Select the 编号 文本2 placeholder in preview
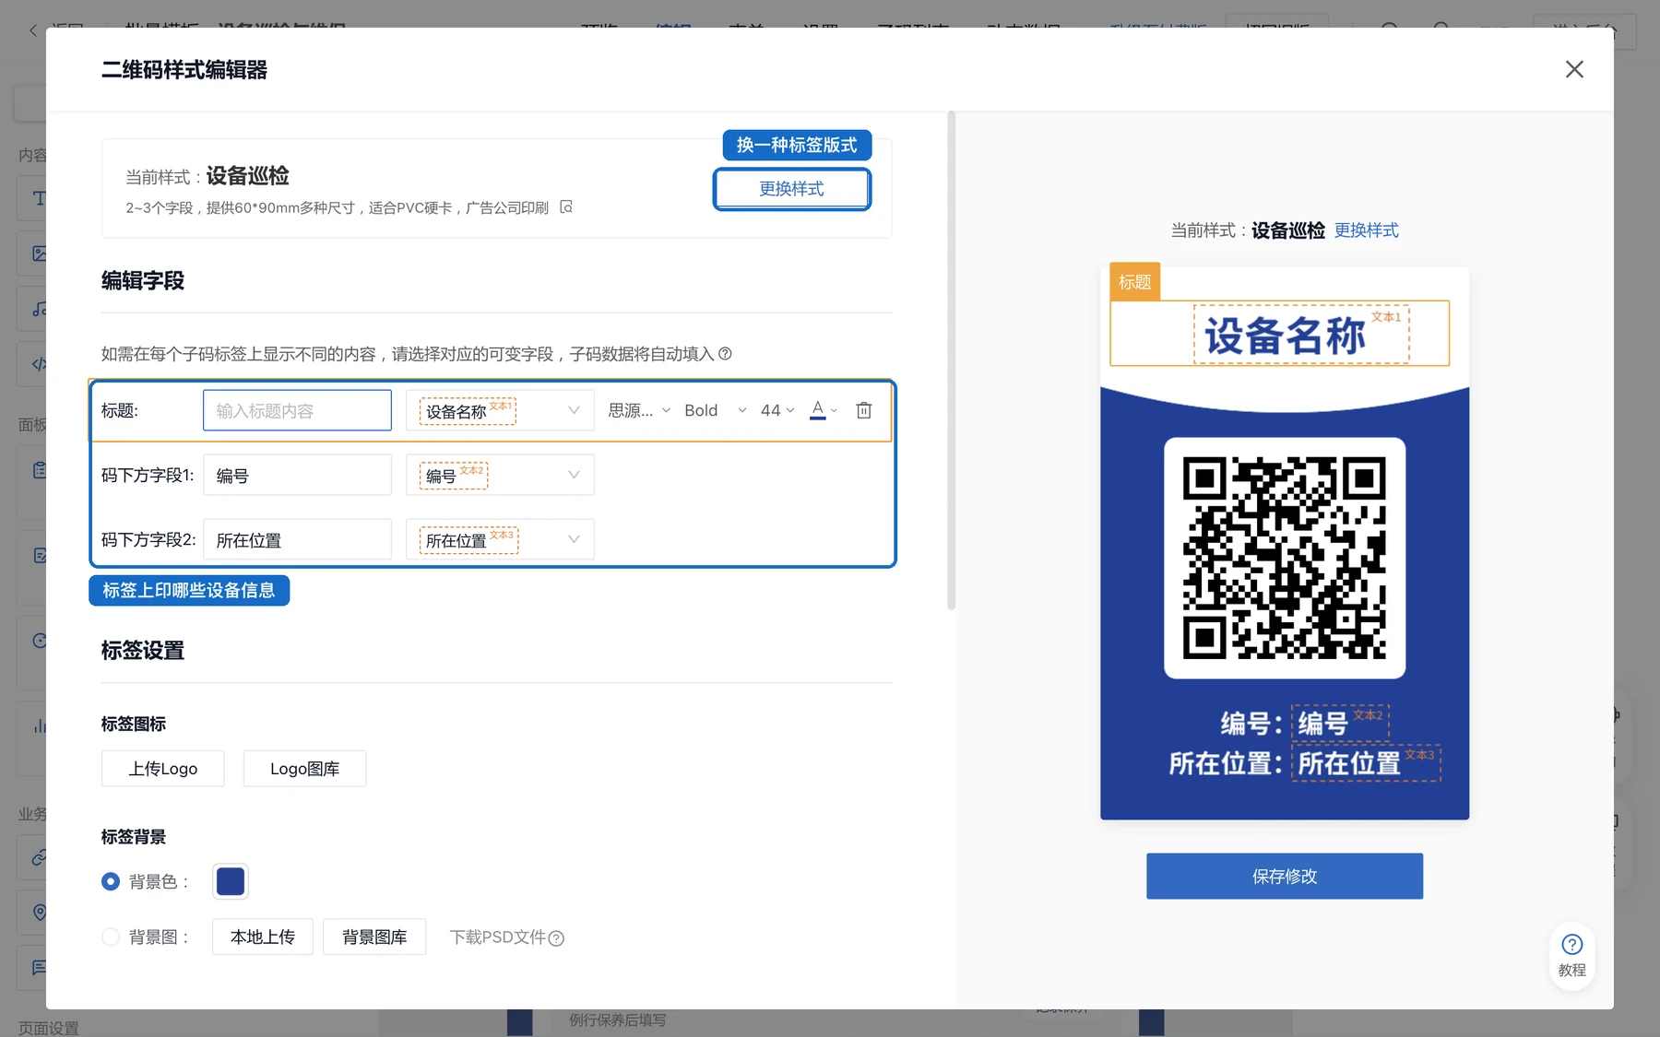The width and height of the screenshot is (1660, 1037). pos(1340,723)
